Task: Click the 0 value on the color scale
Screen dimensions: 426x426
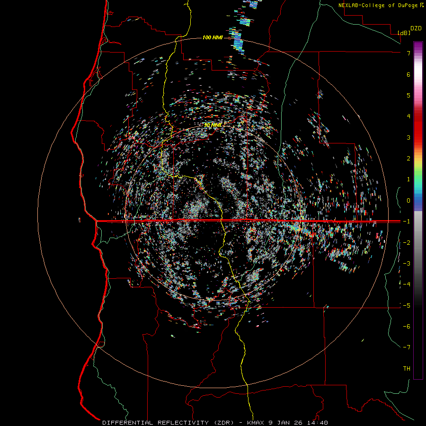Action: pos(408,201)
